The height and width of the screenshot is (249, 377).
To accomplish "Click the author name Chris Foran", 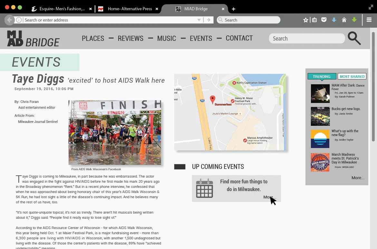I will click(29, 102).
